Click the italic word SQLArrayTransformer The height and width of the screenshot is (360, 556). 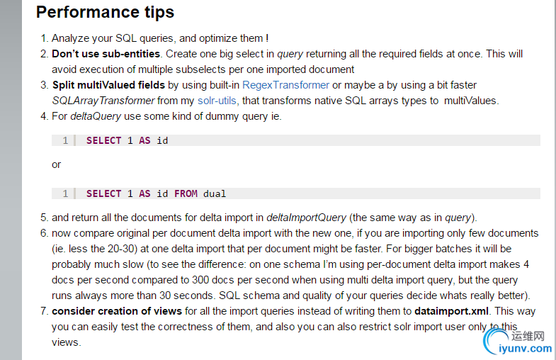103,101
